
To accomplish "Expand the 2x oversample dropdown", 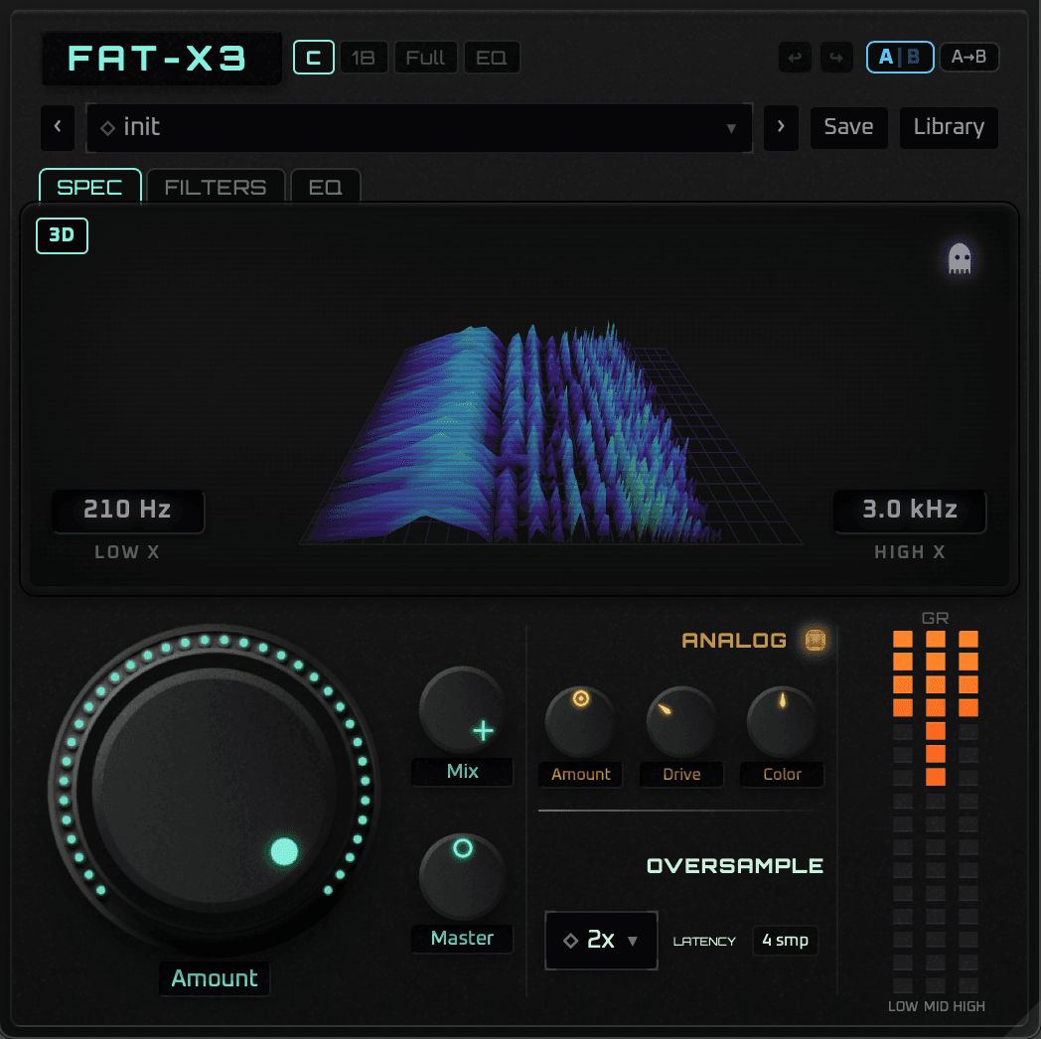I will tap(601, 940).
